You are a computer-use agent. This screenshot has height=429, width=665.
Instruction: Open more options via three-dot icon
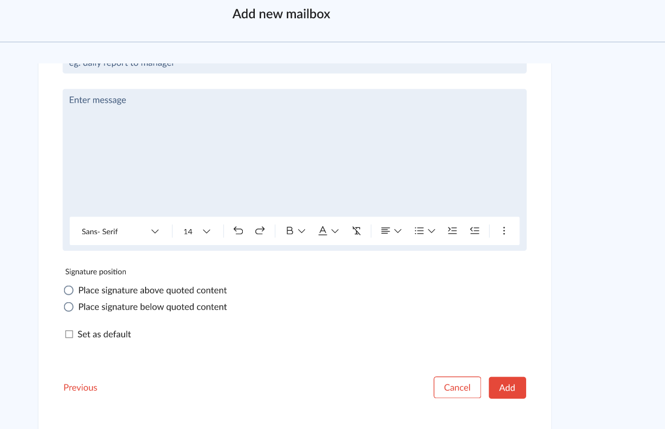point(504,231)
